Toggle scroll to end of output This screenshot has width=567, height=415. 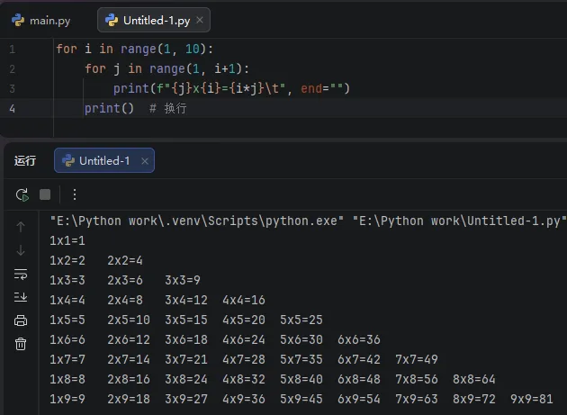21,297
